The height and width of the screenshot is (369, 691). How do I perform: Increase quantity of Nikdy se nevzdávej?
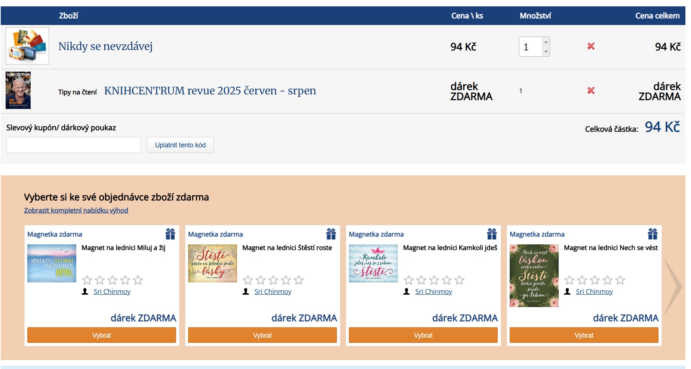point(546,42)
